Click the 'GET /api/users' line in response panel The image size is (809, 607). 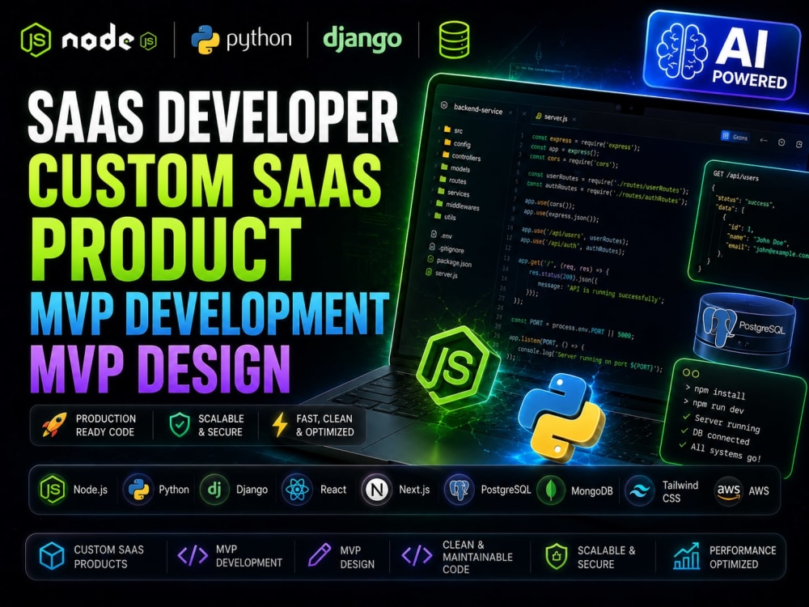tap(735, 176)
